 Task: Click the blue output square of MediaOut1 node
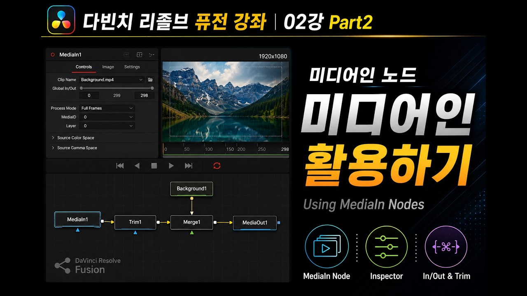coord(279,223)
